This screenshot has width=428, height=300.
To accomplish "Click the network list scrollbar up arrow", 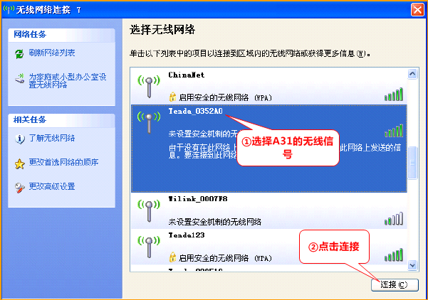I will tap(411, 73).
